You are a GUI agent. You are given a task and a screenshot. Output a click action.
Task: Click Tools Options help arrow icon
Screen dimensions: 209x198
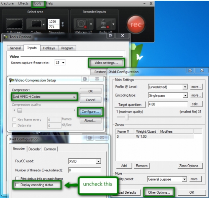tap(110, 36)
